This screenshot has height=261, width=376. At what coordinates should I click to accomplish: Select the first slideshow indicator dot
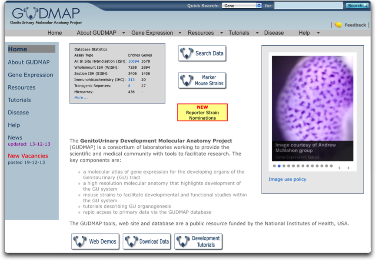(274, 166)
